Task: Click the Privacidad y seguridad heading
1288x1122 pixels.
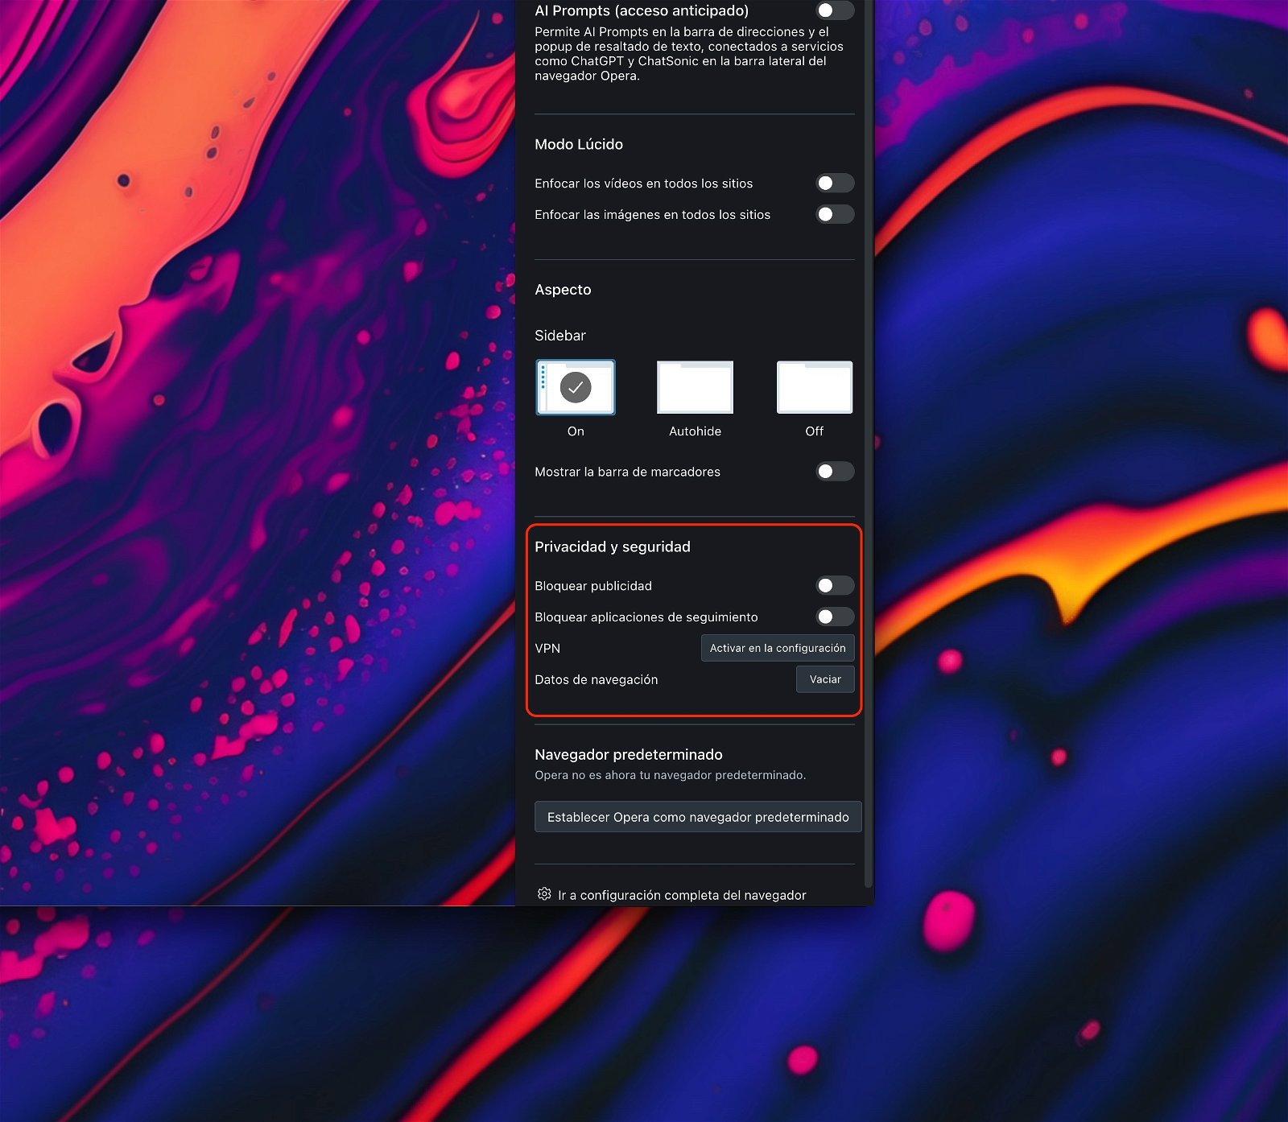Action: pos(613,547)
